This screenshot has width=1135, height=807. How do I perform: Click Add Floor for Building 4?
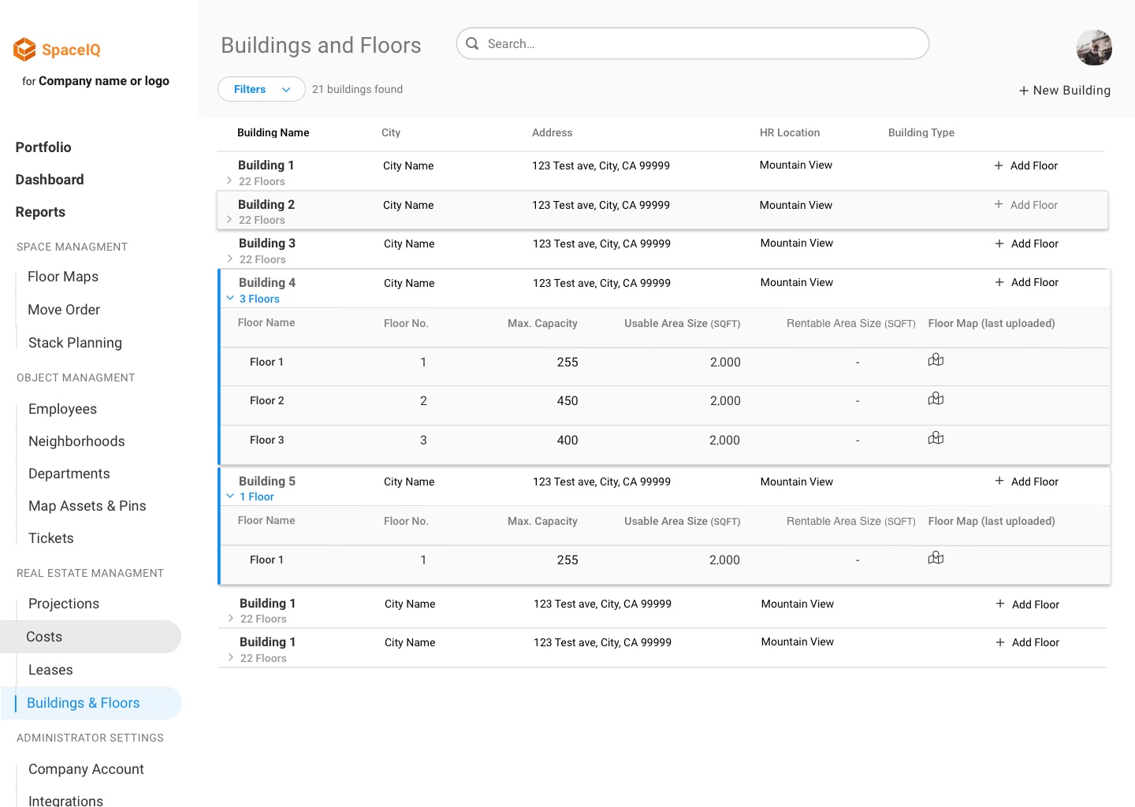point(1026,282)
